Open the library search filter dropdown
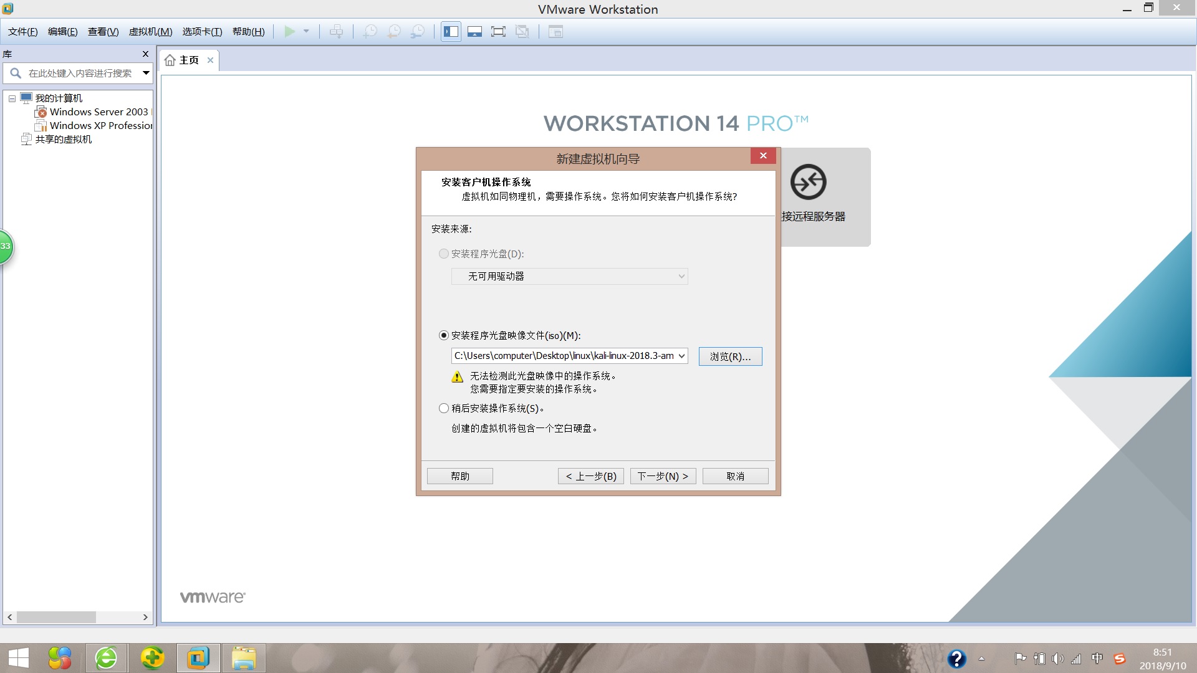1197x673 pixels. point(146,73)
